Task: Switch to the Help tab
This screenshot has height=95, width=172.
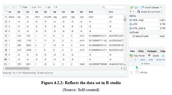Action: click(x=163, y=51)
